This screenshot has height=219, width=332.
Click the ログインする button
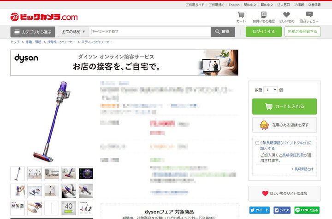tap(264, 32)
